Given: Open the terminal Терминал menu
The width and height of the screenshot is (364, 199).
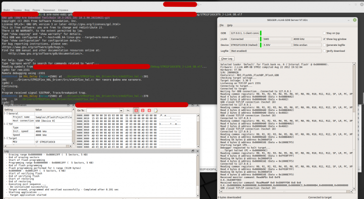Looking at the screenshot, I should tap(49, 10).
